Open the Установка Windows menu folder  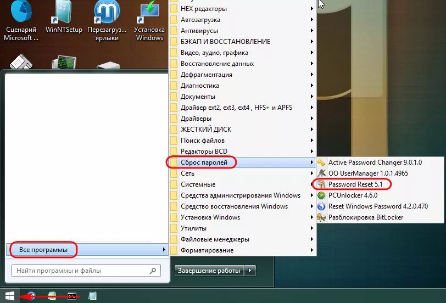click(243, 217)
